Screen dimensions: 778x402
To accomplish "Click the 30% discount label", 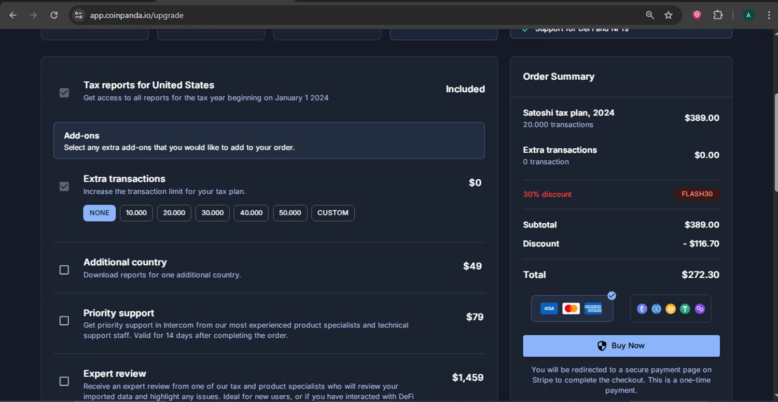I will click(547, 194).
